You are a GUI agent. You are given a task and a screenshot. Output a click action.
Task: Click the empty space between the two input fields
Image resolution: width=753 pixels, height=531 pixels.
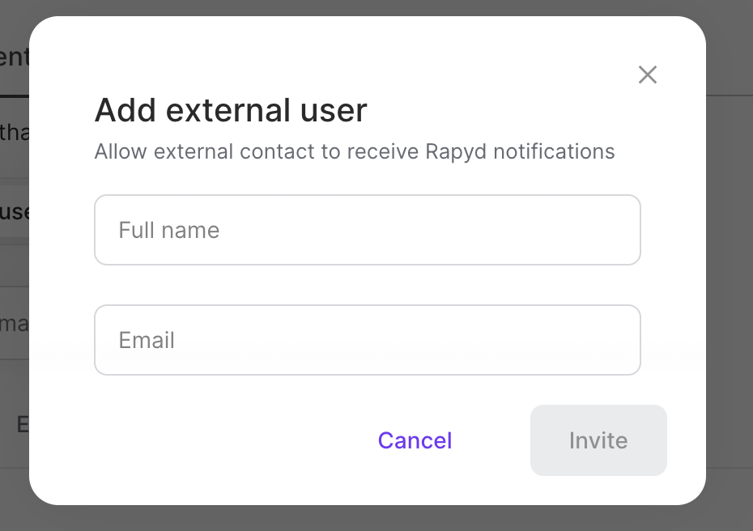coord(368,285)
